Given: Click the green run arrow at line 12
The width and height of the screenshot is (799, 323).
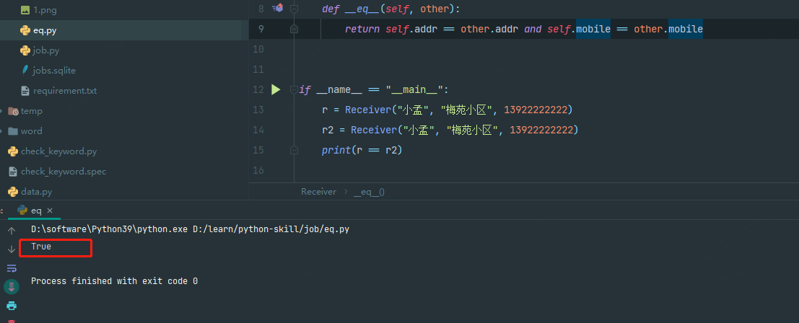Looking at the screenshot, I should click(x=275, y=90).
